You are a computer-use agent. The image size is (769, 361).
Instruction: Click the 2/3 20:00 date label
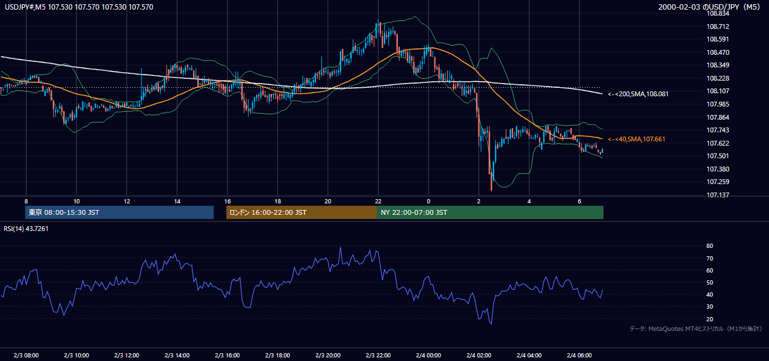coord(328,355)
